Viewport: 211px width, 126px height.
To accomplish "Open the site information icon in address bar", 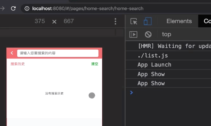I will pos(27,8).
